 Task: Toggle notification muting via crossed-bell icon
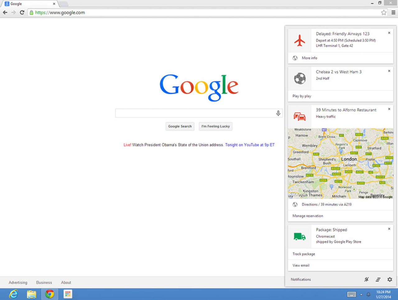tap(366, 279)
